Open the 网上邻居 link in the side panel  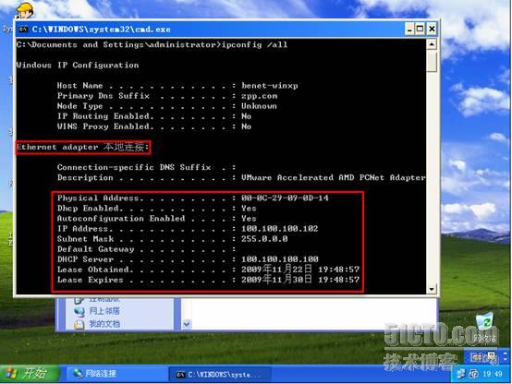tap(104, 311)
